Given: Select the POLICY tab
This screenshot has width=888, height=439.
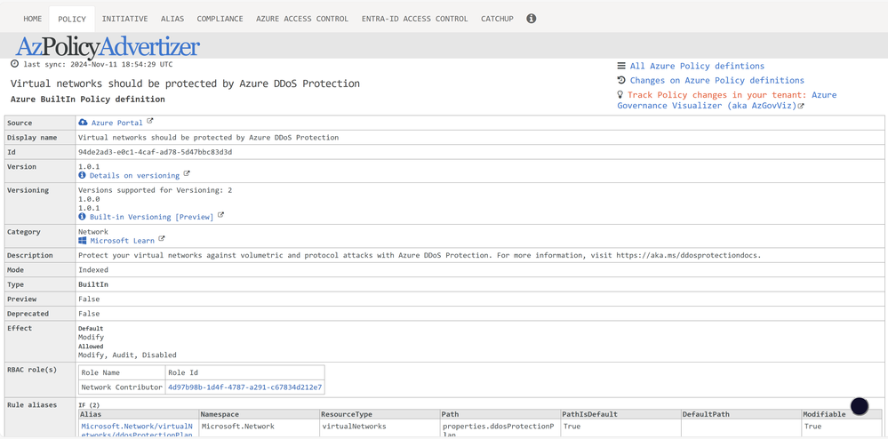Looking at the screenshot, I should [72, 19].
